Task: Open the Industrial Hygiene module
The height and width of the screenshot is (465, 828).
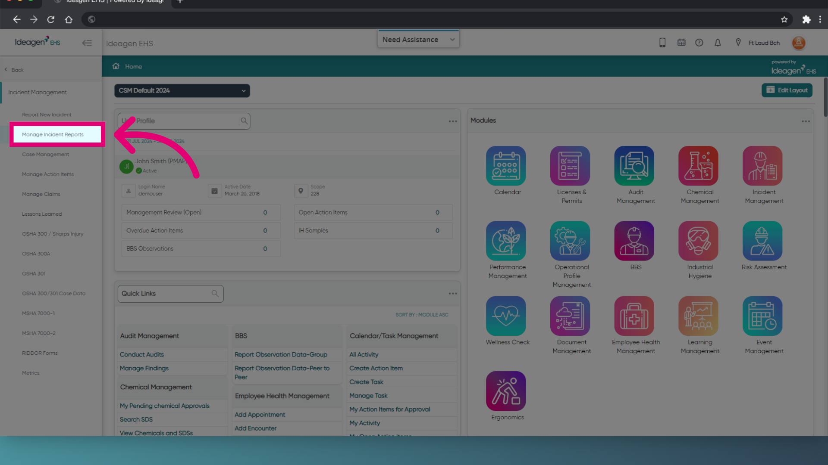Action: coord(699,241)
